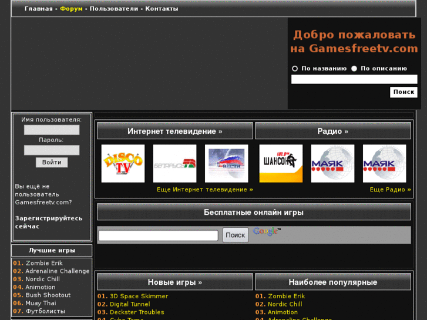Expand the 'Новые игры »' header
The image size is (427, 320).
175,282
